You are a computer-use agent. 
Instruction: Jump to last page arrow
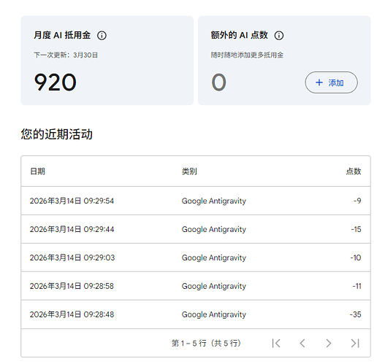355,343
